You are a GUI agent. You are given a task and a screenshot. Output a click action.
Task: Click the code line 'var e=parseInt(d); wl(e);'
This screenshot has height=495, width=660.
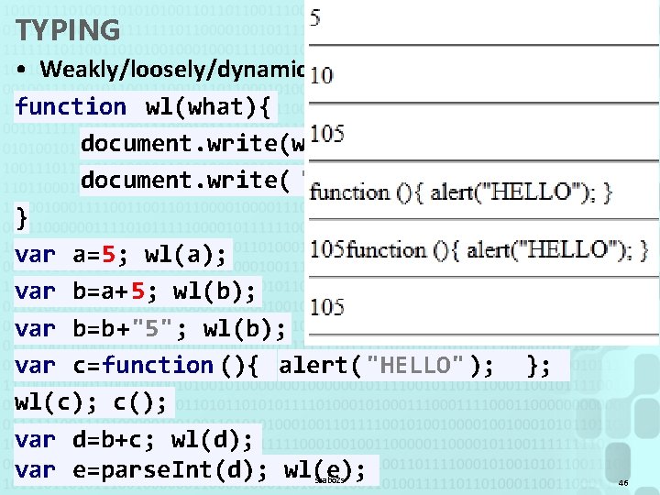coord(190,470)
